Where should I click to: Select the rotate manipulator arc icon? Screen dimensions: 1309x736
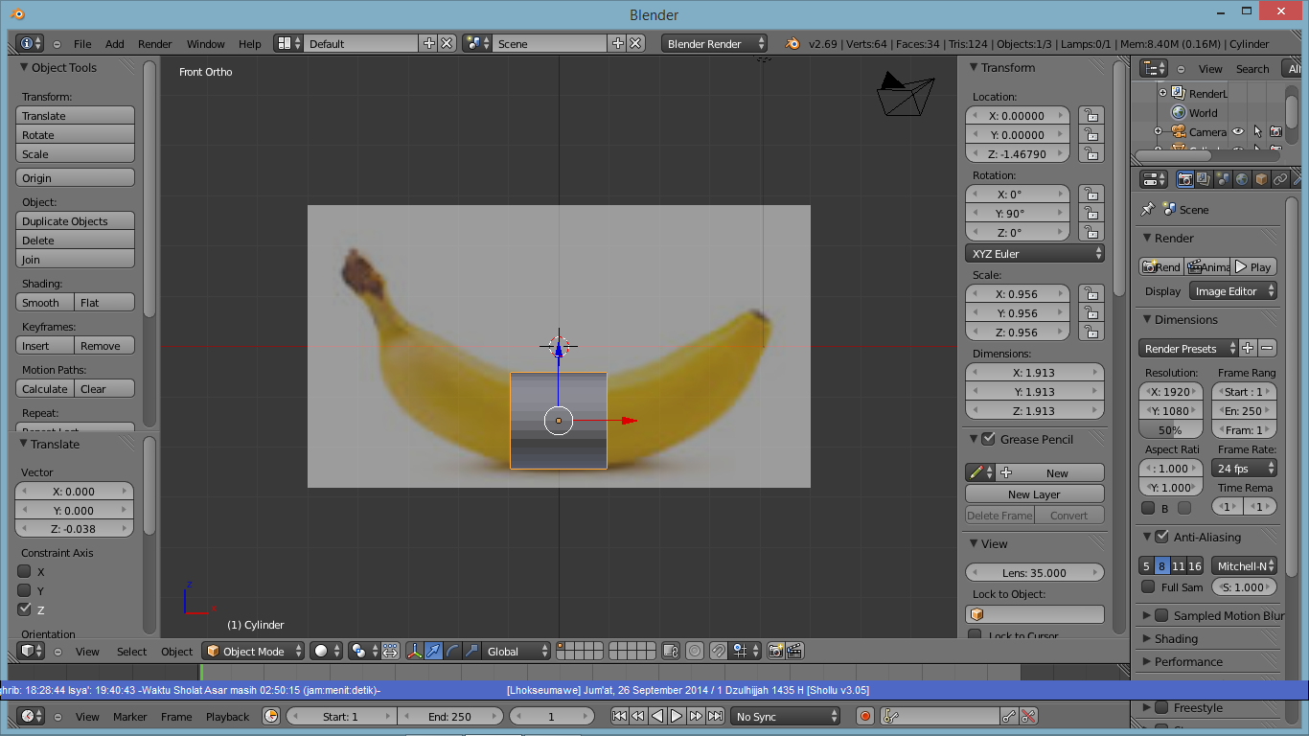pyautogui.click(x=451, y=651)
